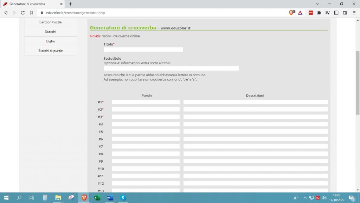Click into the Titolo input field
360x203 pixels.
click(x=143, y=50)
